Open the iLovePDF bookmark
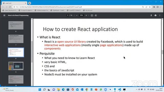This screenshot has height=92, width=164. [74, 10]
